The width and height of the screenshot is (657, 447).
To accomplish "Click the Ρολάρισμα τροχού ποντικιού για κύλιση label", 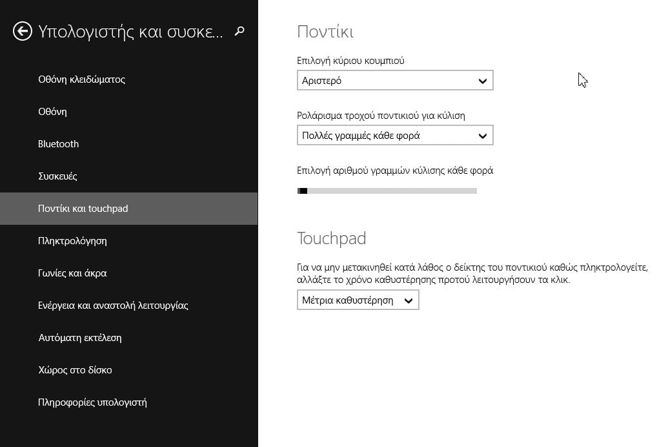I will [x=381, y=116].
